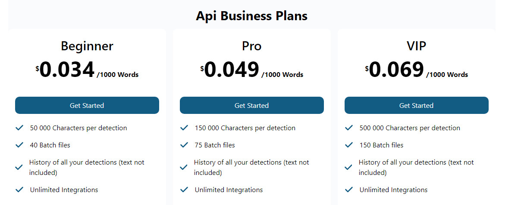Click checkmark beside Pro Unlimited Integrations
The height and width of the screenshot is (205, 521).
[184, 190]
